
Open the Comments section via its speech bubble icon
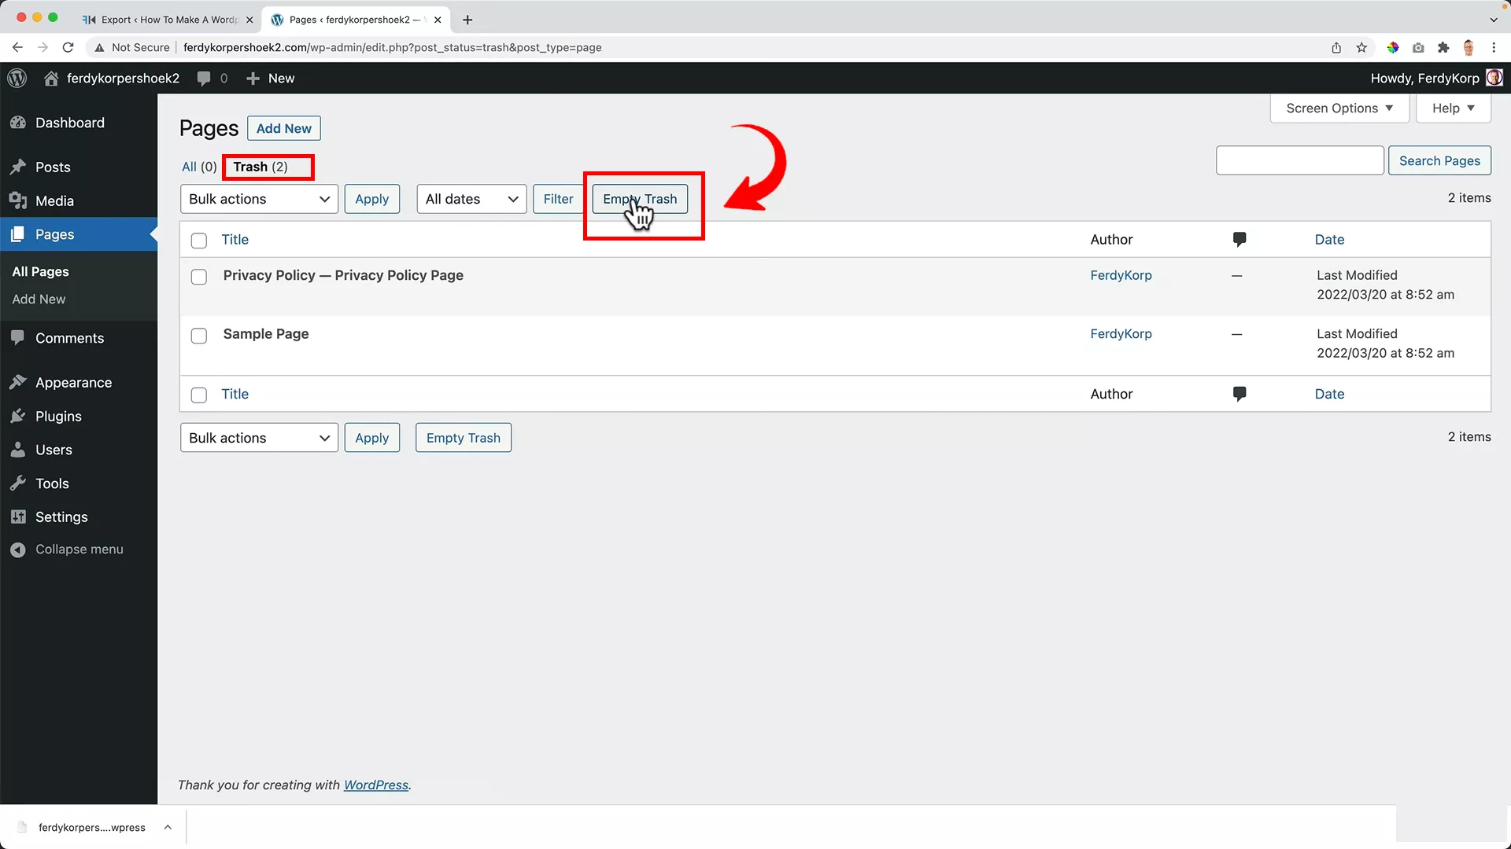click(x=19, y=338)
